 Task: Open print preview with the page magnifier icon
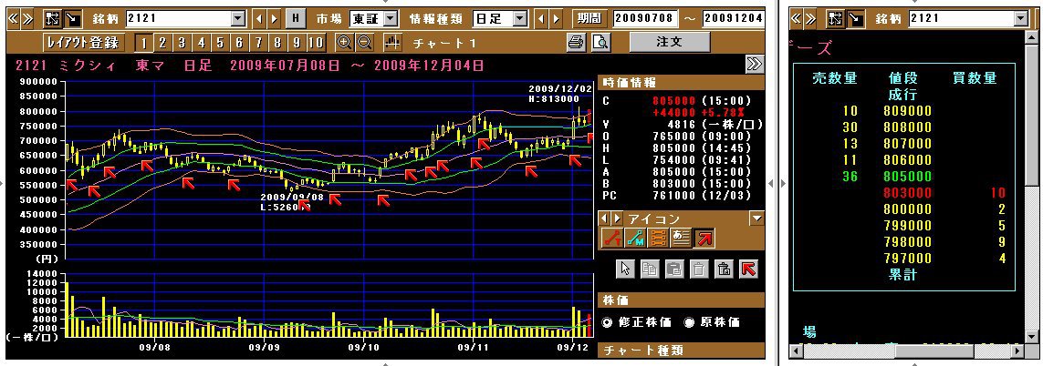[x=600, y=43]
